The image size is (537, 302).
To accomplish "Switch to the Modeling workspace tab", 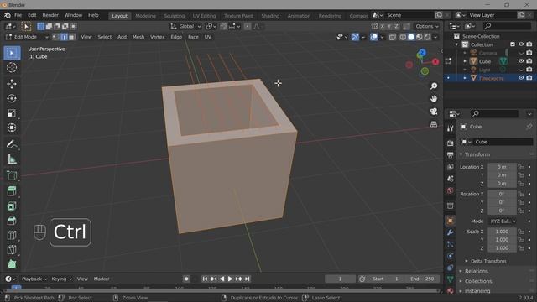I will coord(145,16).
